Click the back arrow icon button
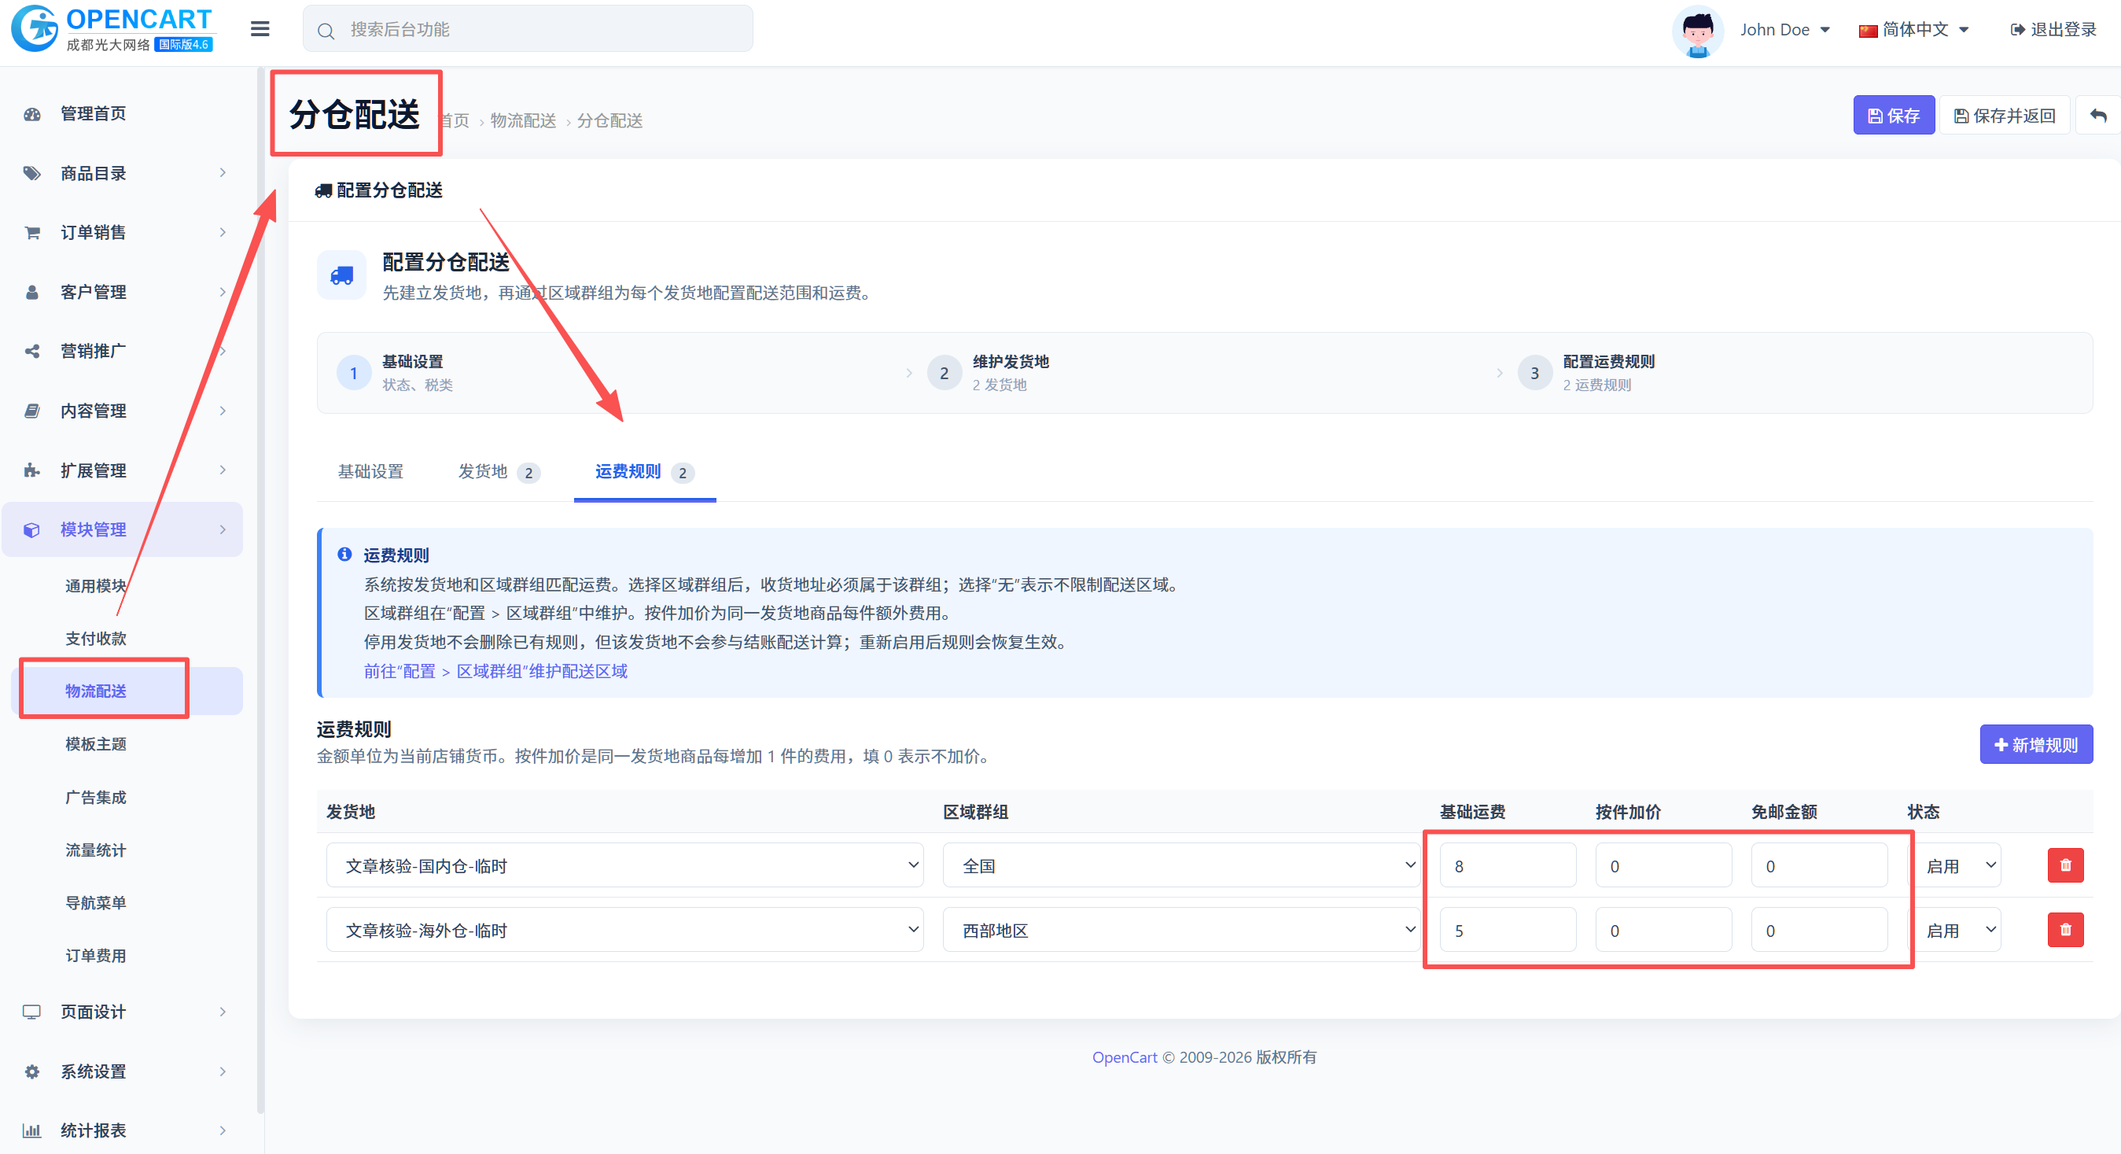Image resolution: width=2121 pixels, height=1154 pixels. pyautogui.click(x=2097, y=116)
